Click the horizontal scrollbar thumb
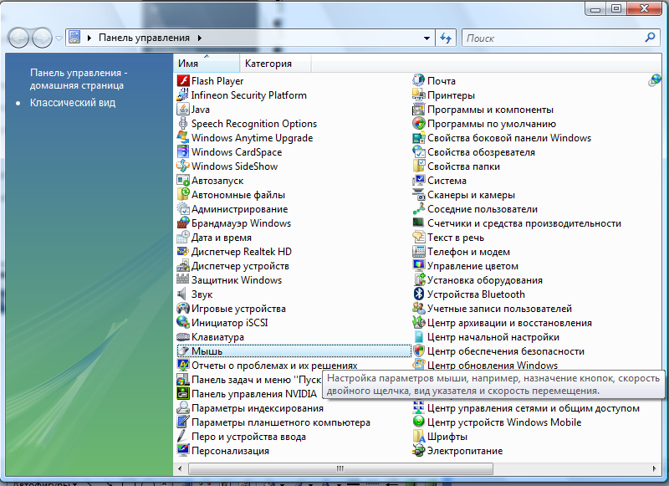The width and height of the screenshot is (669, 486). click(x=340, y=468)
